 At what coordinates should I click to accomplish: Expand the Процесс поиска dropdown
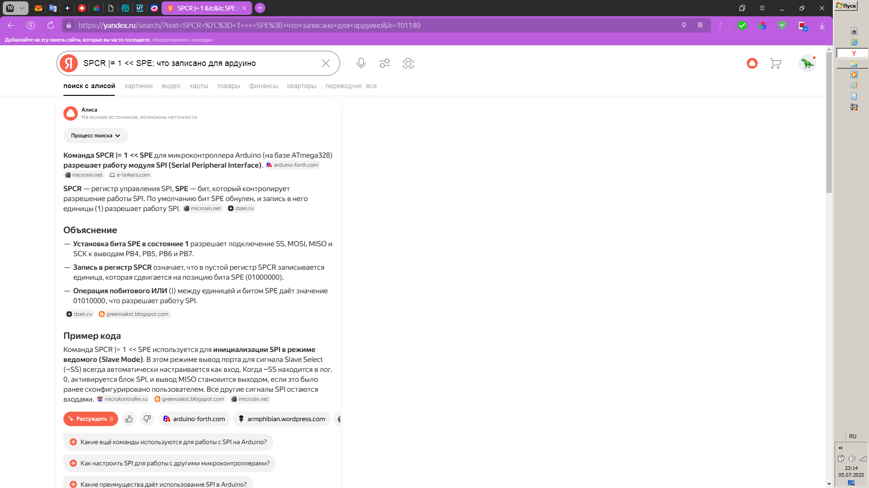click(x=95, y=136)
